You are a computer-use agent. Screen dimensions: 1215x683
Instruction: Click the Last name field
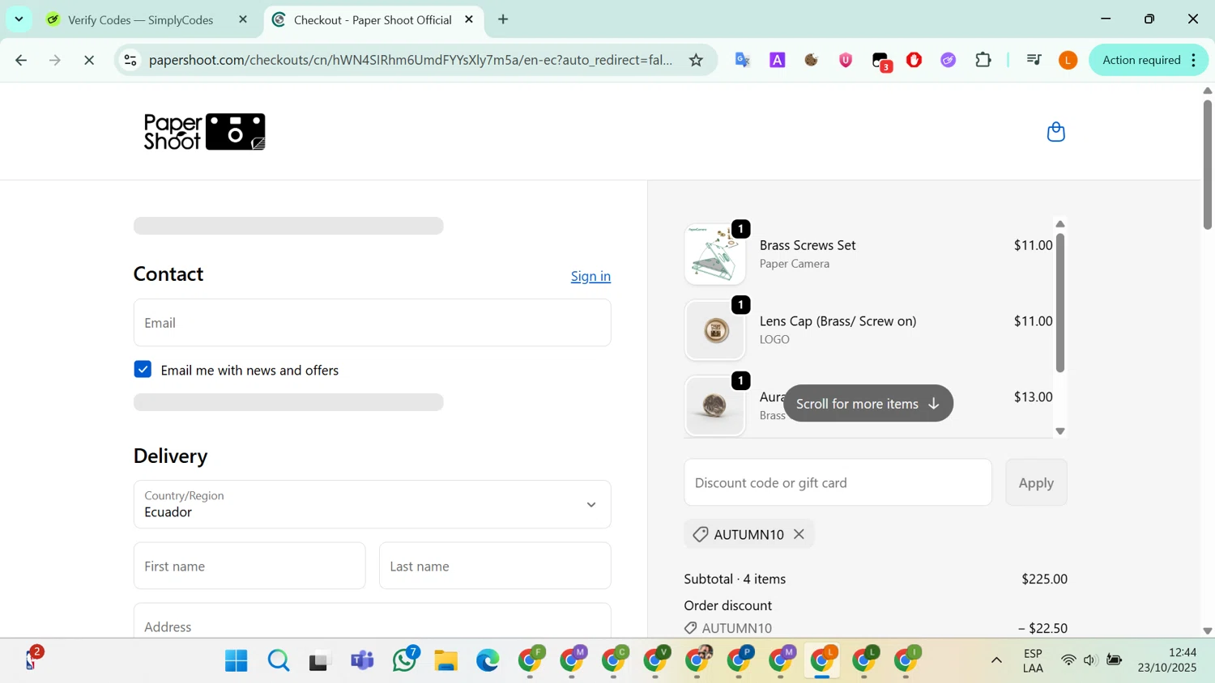pos(495,566)
